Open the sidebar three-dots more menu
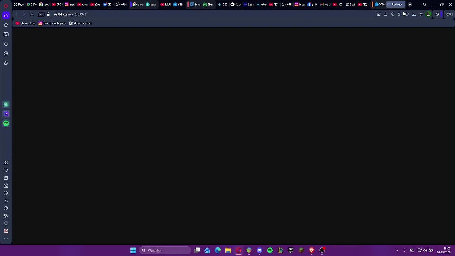 6,239
